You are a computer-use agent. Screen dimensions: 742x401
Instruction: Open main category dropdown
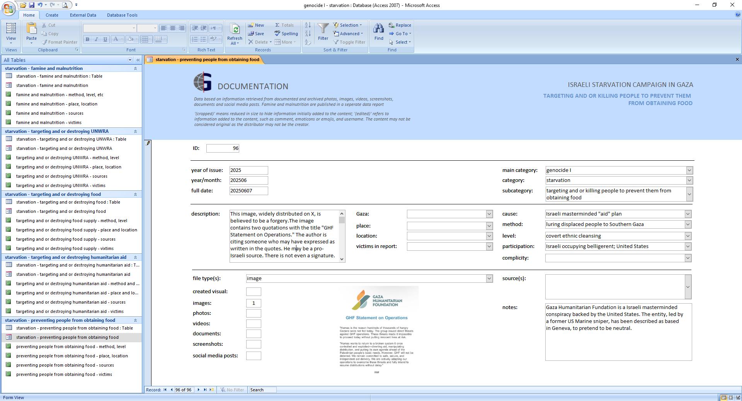(689, 170)
